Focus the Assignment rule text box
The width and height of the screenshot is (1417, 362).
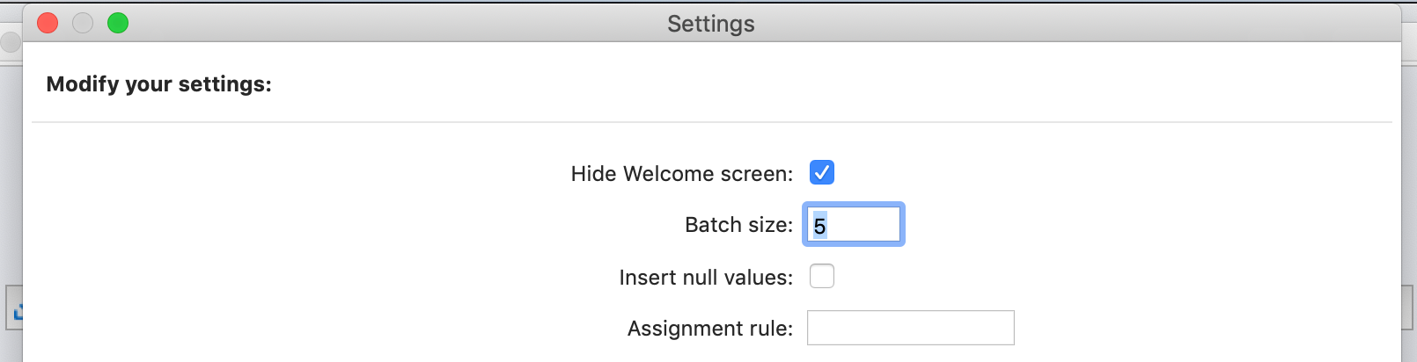tap(911, 328)
